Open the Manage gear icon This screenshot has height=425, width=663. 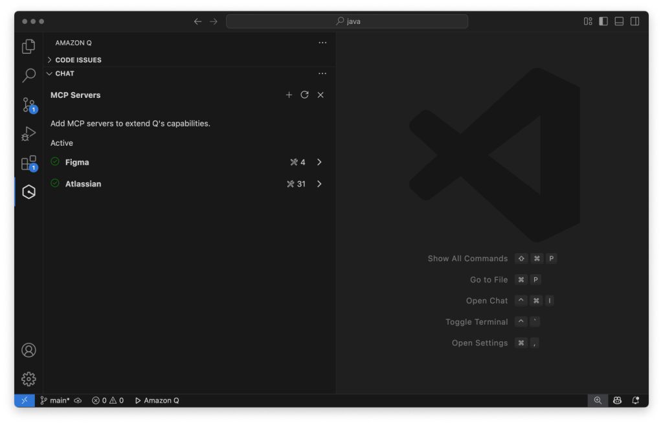click(x=28, y=379)
